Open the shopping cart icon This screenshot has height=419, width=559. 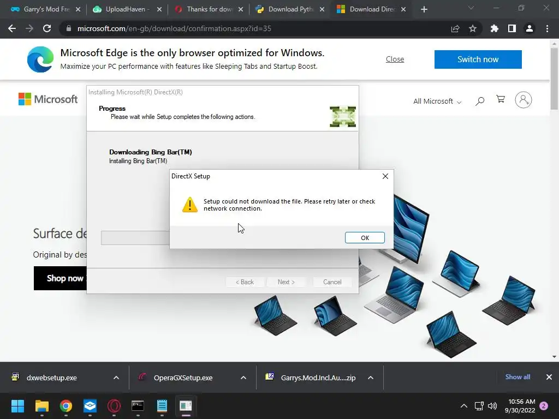501,99
